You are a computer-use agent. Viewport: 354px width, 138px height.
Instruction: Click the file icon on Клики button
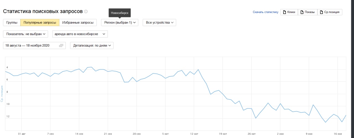click(284, 12)
